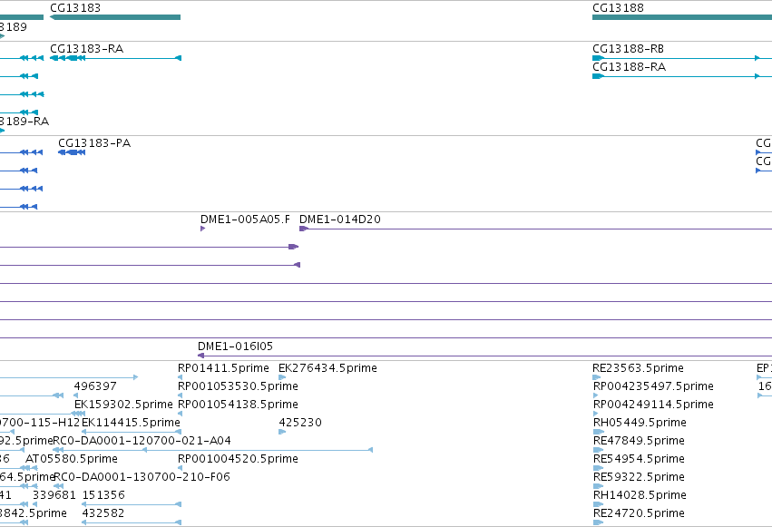Click the span line under 432582
The width and height of the screenshot is (772, 527).
tap(131, 522)
